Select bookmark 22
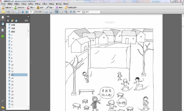This screenshot has height=111, width=184. click(12, 105)
